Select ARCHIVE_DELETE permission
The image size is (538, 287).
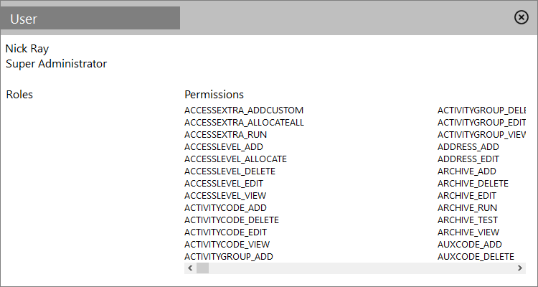click(x=473, y=184)
